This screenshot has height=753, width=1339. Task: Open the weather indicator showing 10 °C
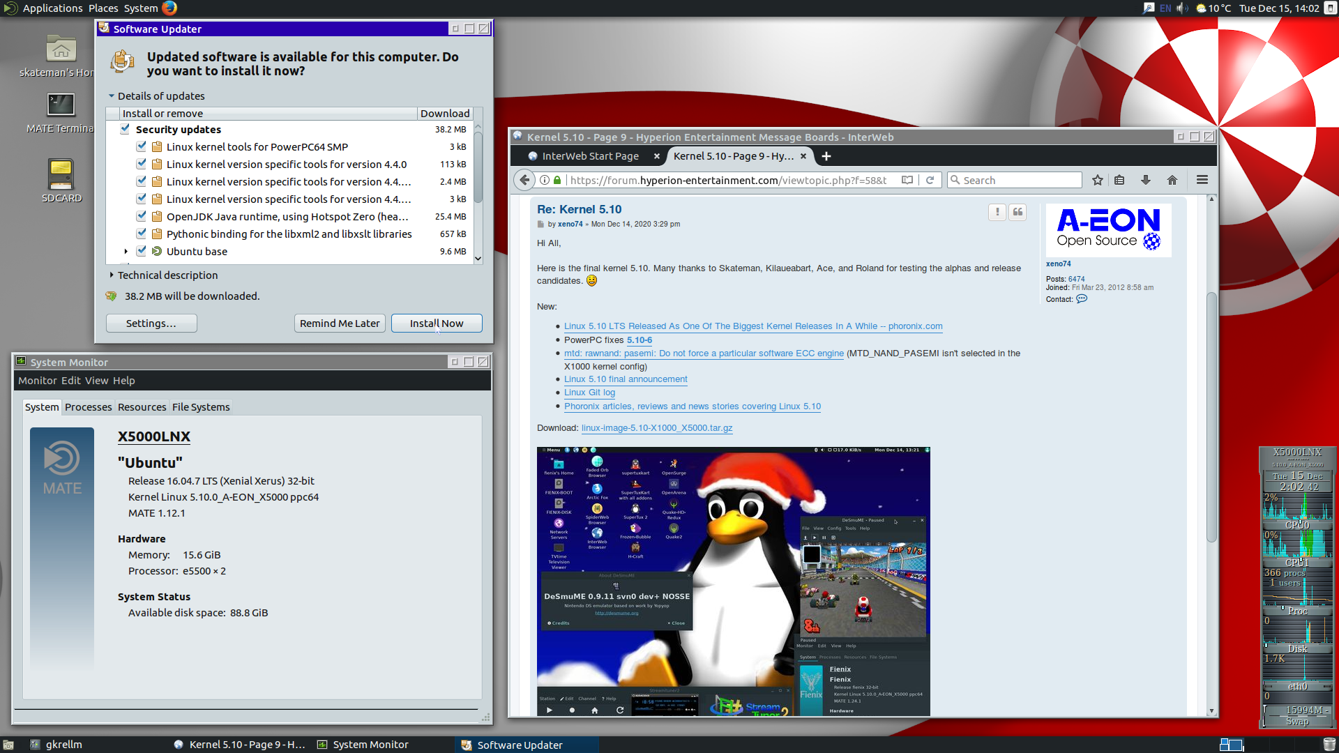coord(1213,8)
